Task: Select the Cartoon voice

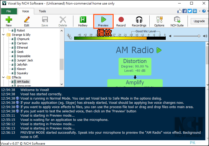Action: [x=22, y=43]
